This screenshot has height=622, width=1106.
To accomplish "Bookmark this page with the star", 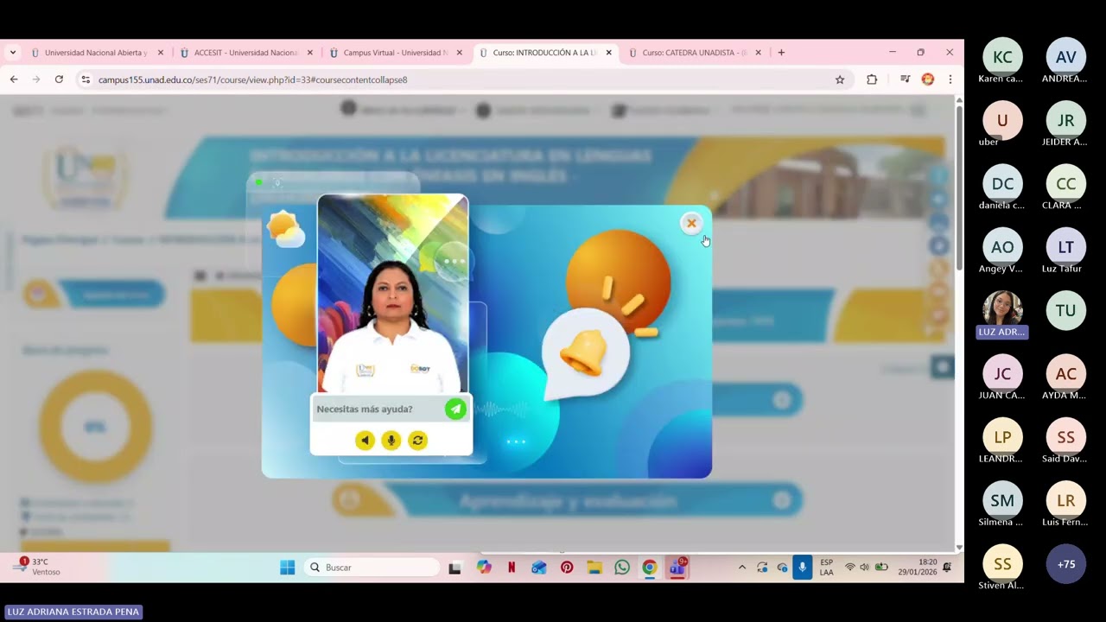I will pyautogui.click(x=840, y=79).
